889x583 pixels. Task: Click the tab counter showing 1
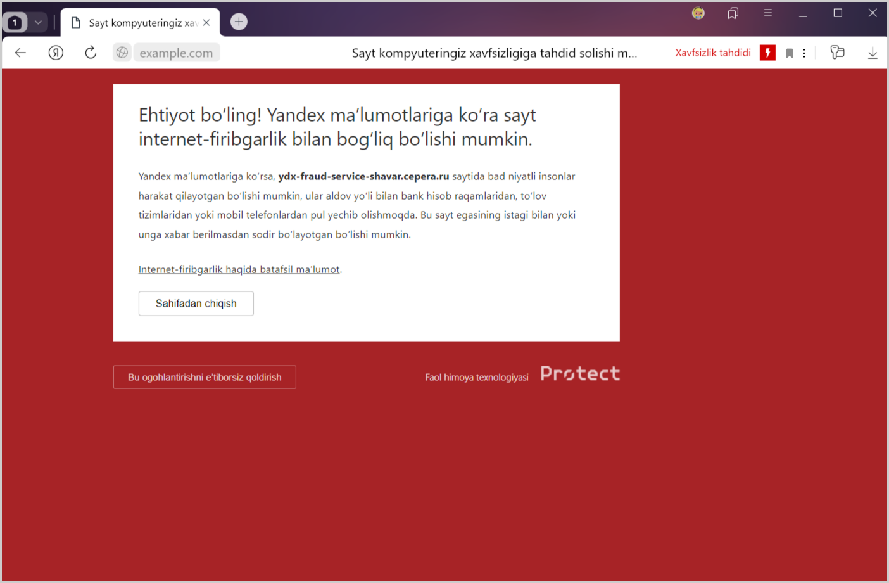pyautogui.click(x=15, y=23)
